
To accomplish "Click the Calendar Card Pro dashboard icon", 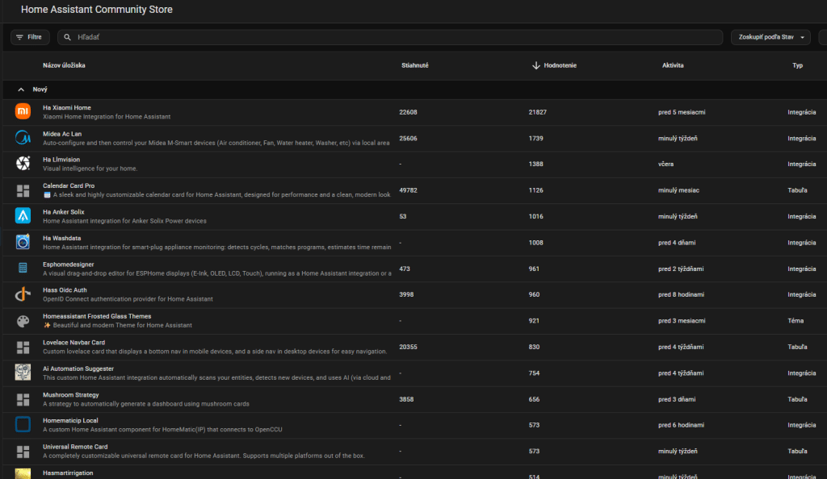I will tap(23, 190).
